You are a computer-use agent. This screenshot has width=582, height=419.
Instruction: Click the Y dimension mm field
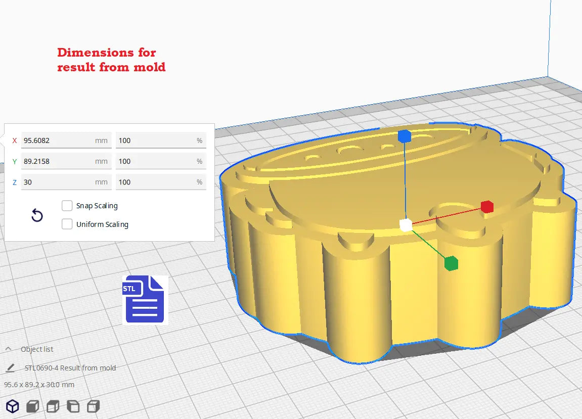coord(66,161)
